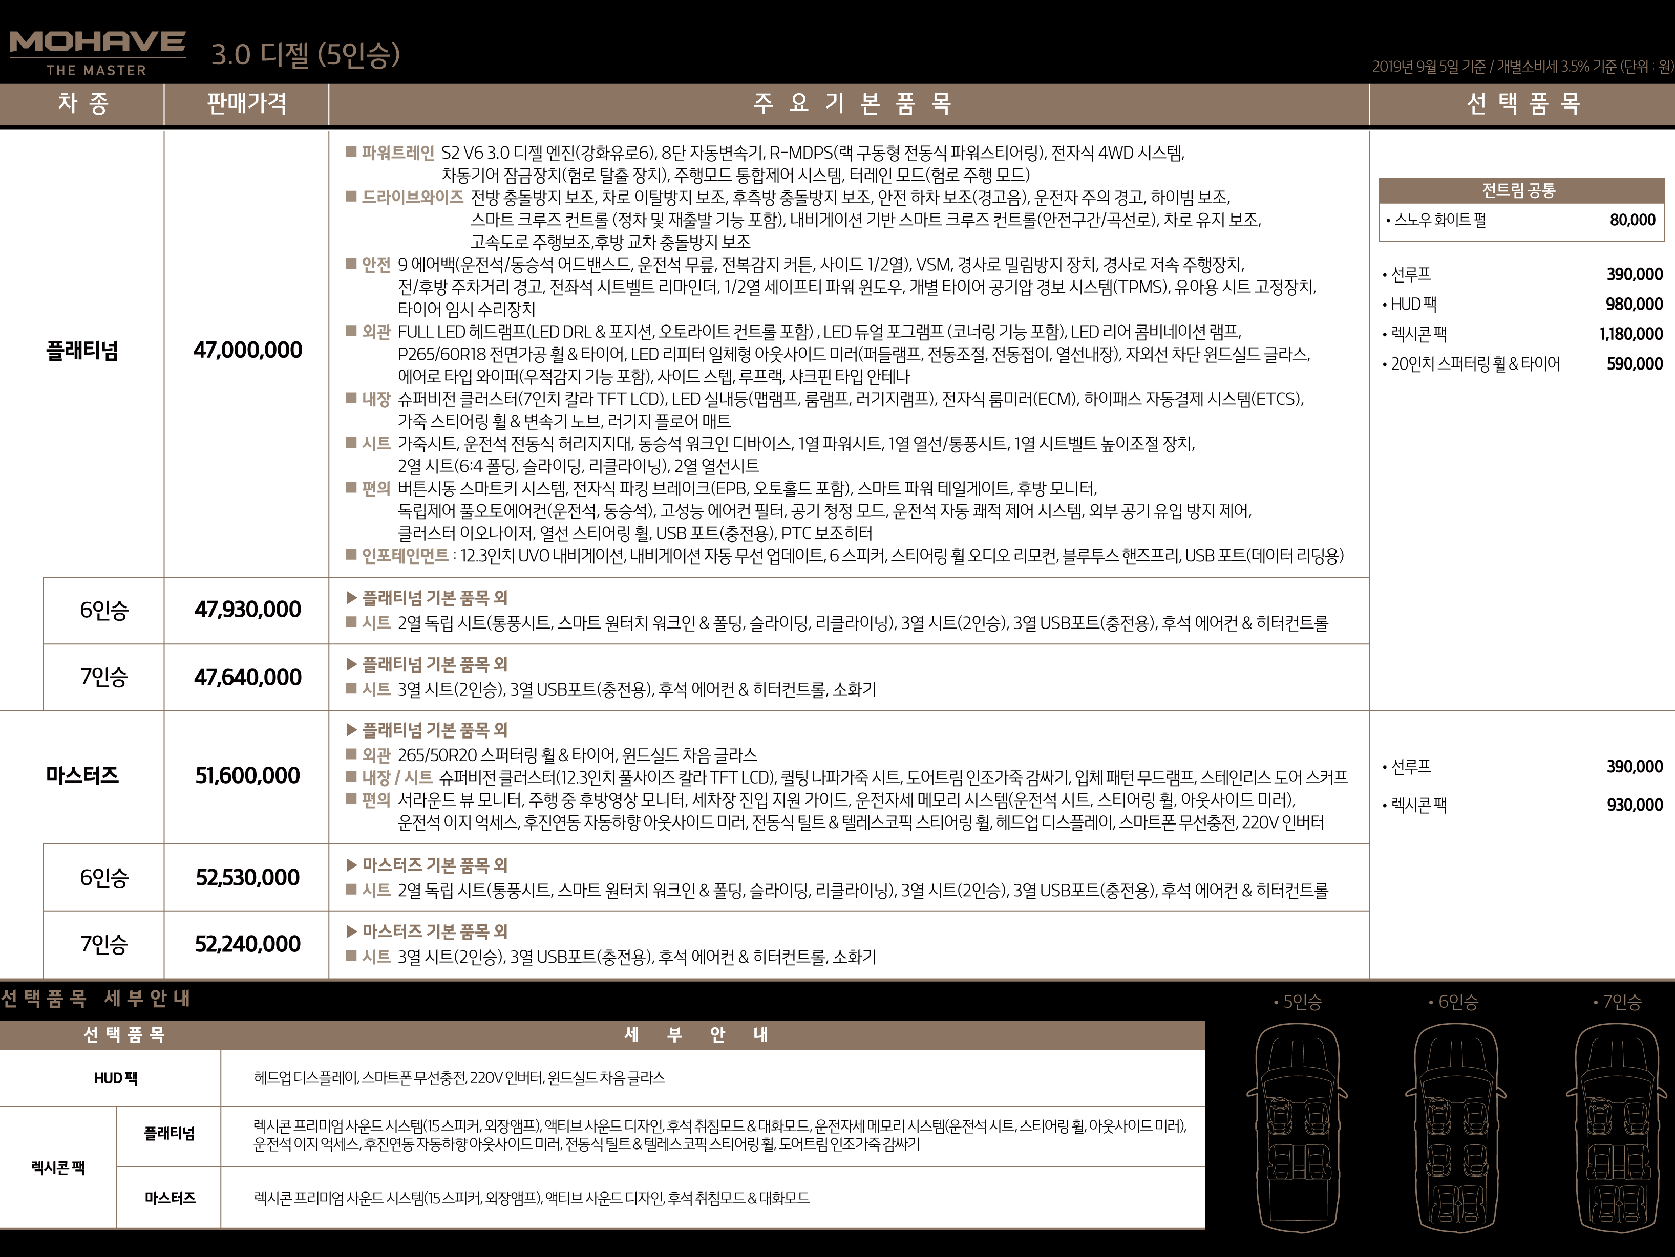1675x1257 pixels.
Task: Click the 판매가격 column header
Action: [247, 104]
